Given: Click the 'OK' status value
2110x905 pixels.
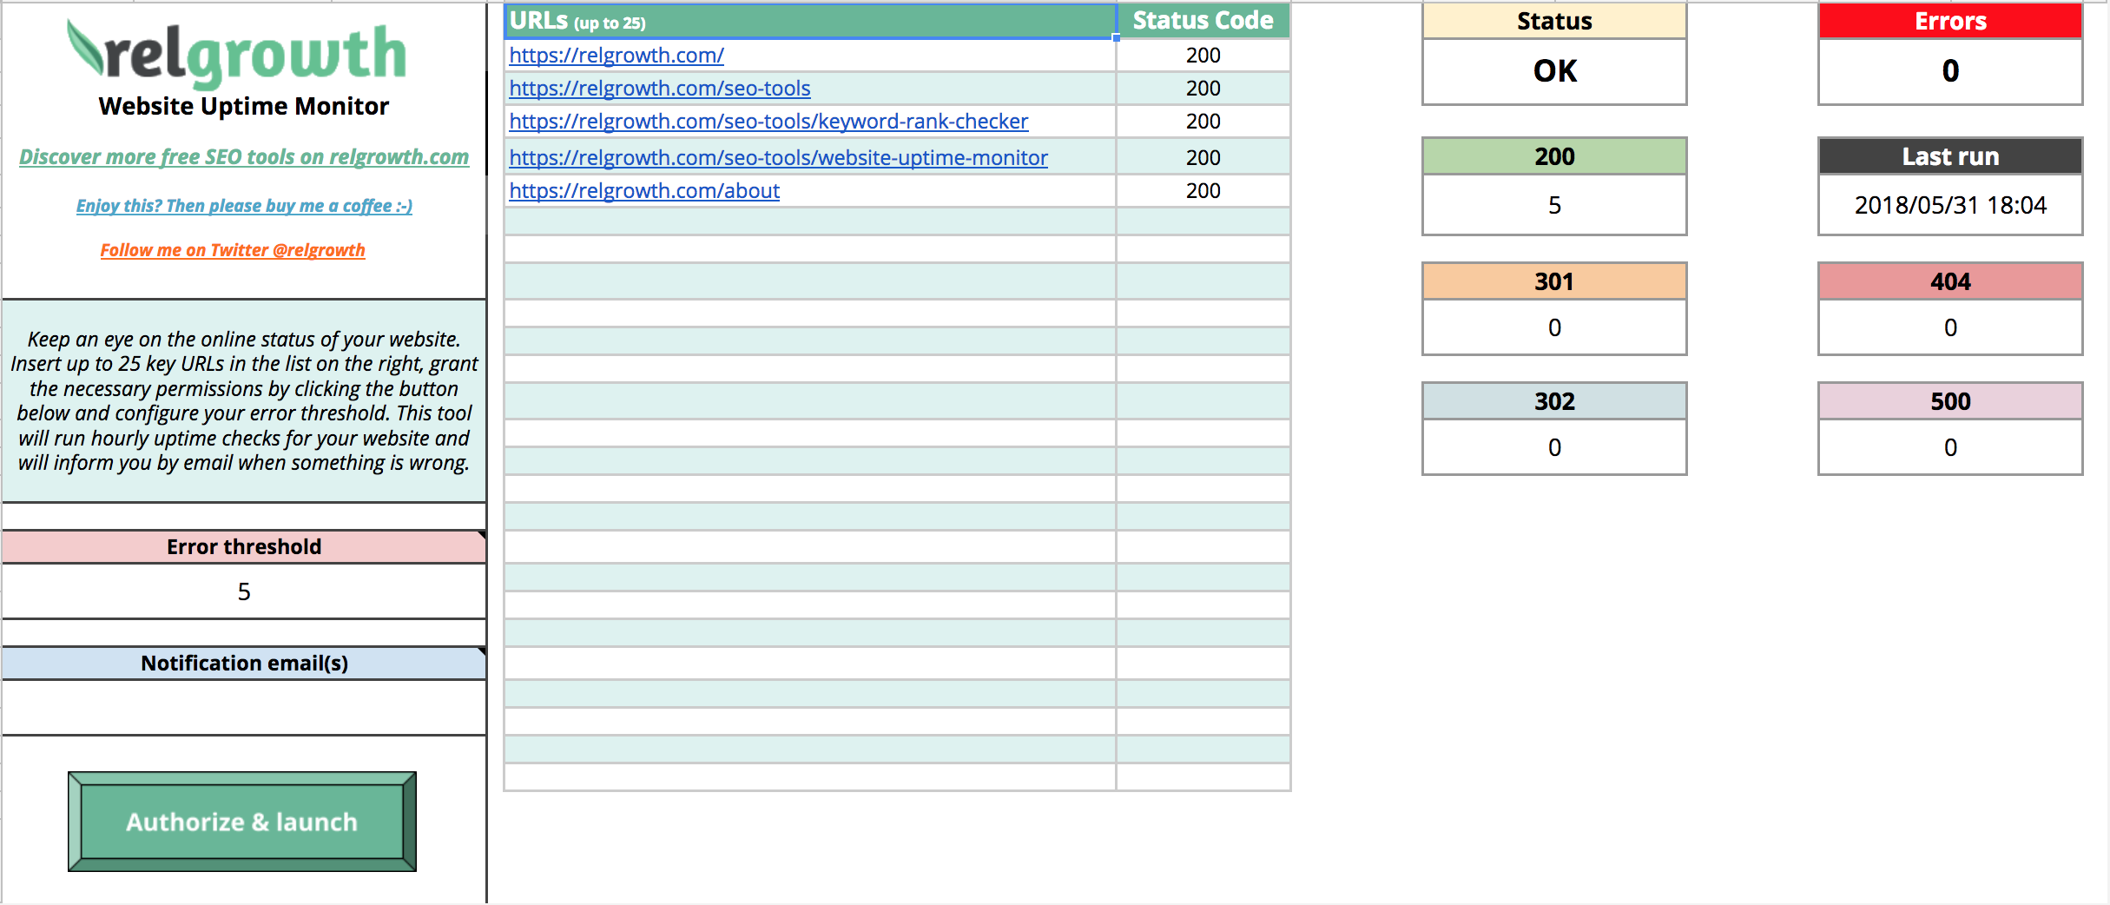Looking at the screenshot, I should [x=1554, y=71].
